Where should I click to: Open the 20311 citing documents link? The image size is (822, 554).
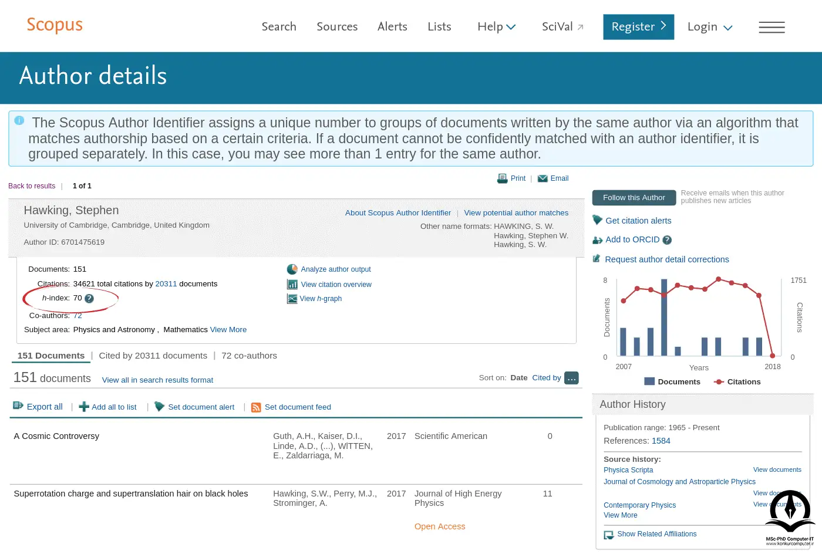pyautogui.click(x=166, y=284)
